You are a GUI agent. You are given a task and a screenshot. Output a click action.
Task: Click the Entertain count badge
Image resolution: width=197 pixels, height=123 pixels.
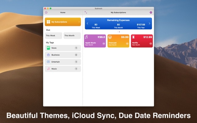(x=76, y=62)
